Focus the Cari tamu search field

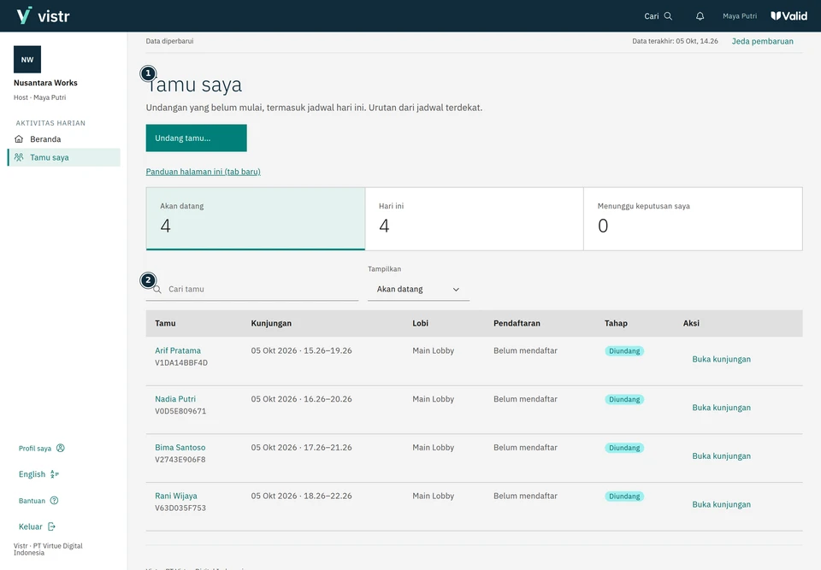click(252, 290)
